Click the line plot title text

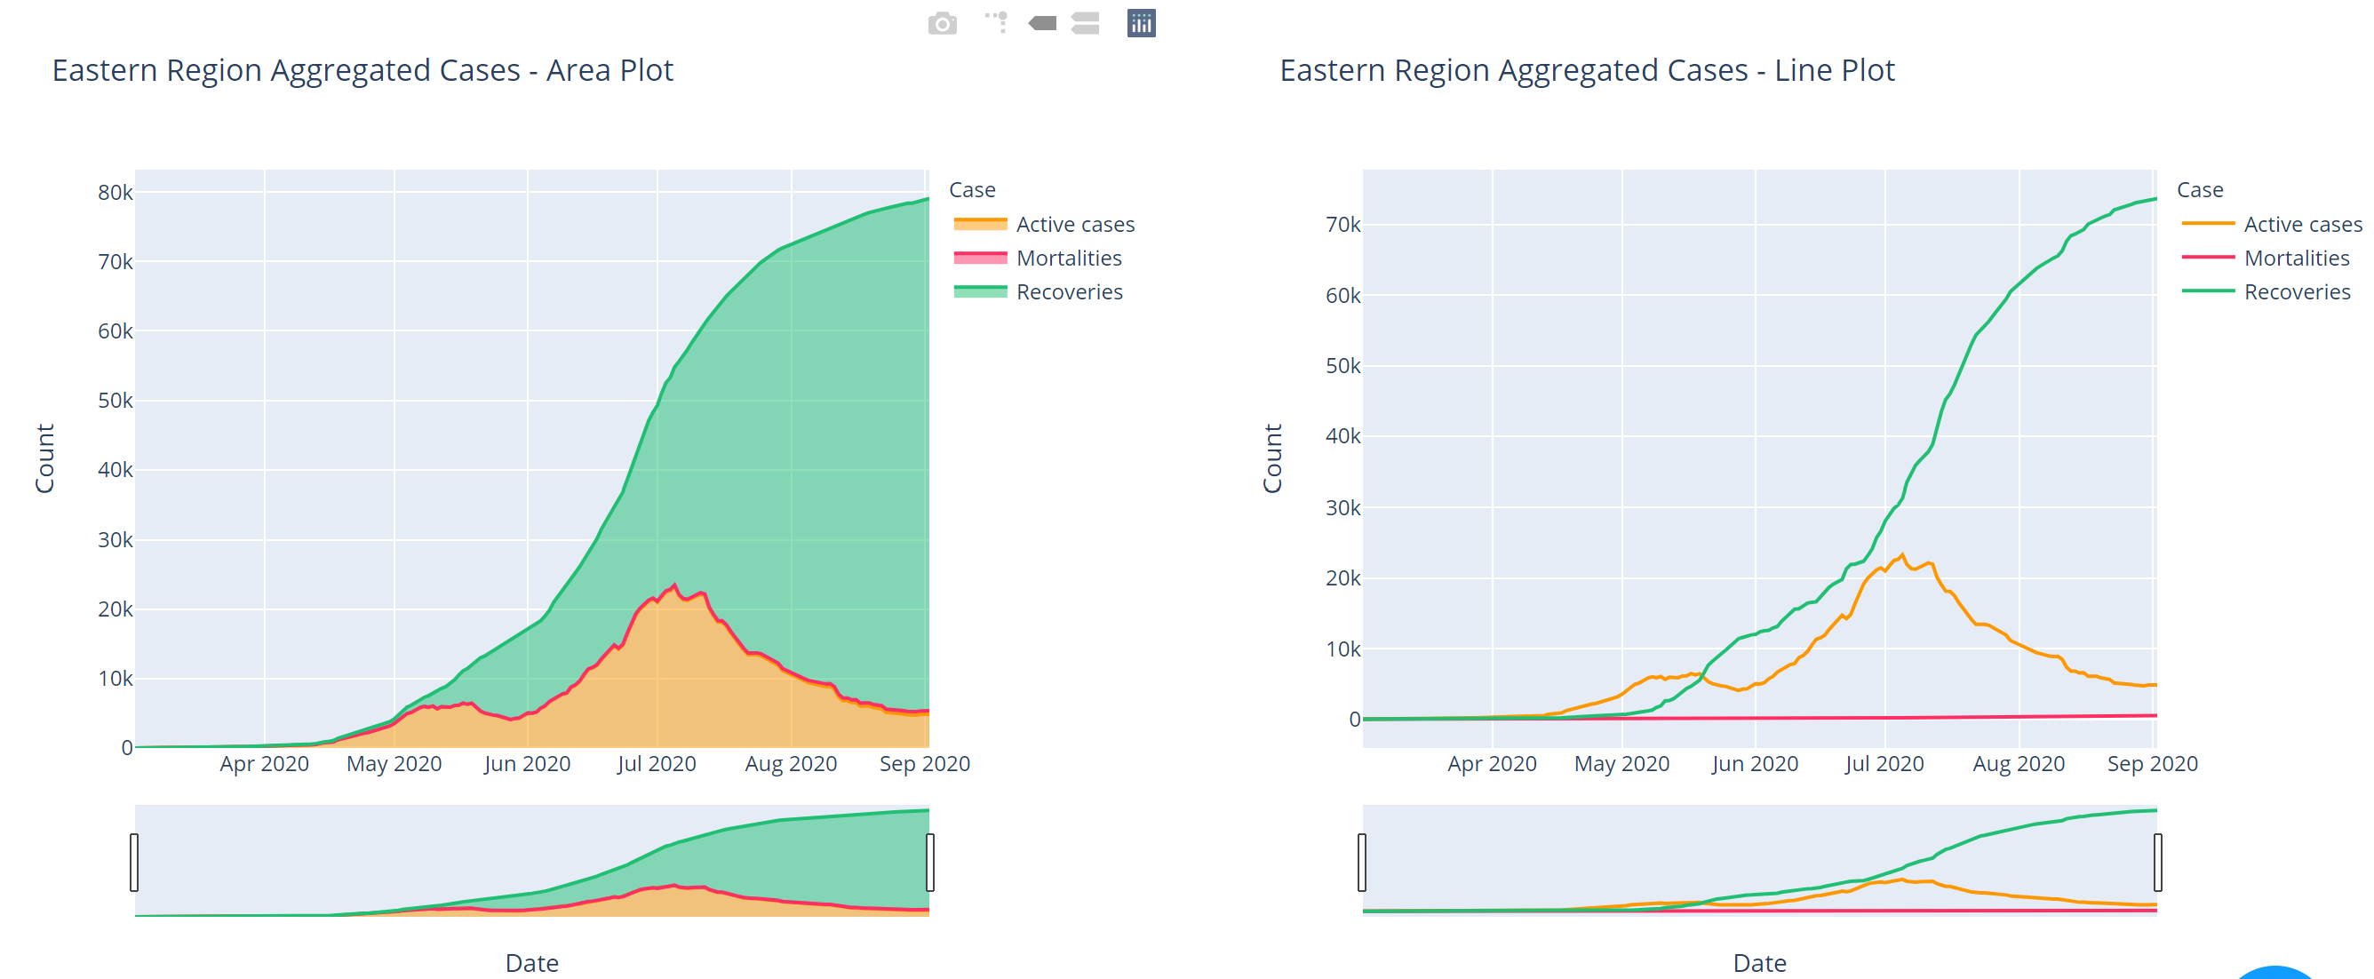pos(1587,70)
